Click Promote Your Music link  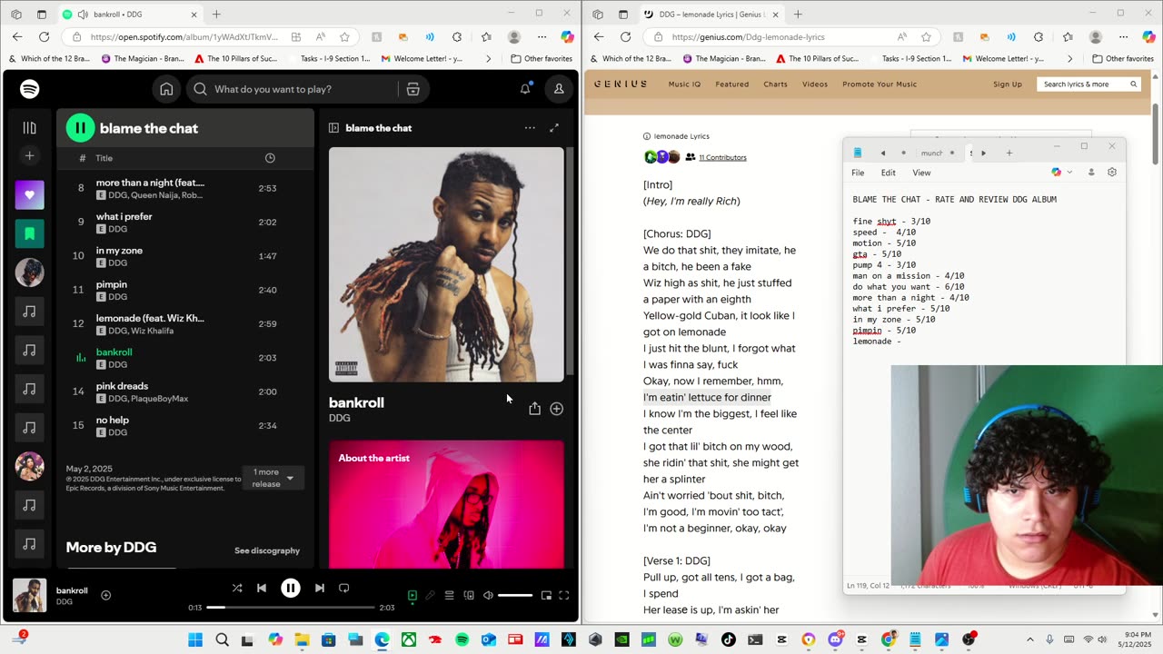coord(879,84)
